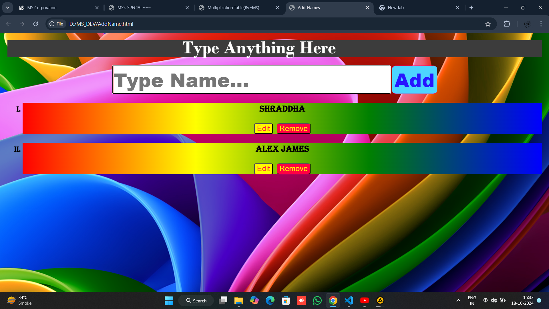Switch to the Multiplication Table(By~MS) tab
549x309 pixels.
click(x=239, y=8)
